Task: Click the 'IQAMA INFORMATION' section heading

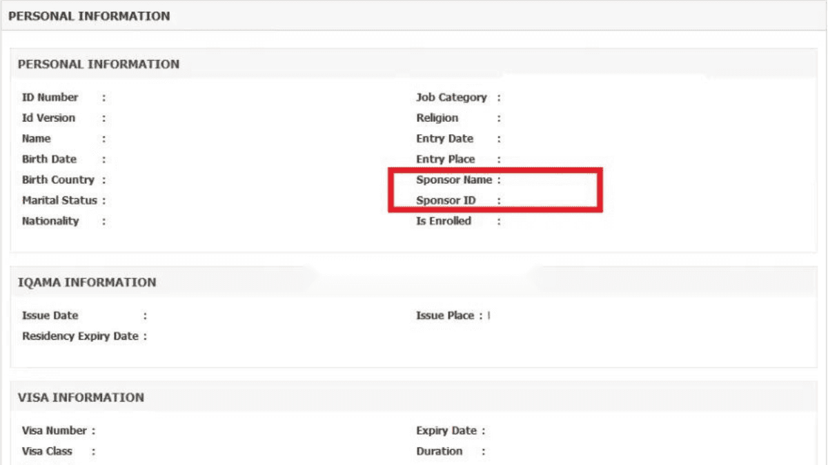Action: [x=87, y=282]
